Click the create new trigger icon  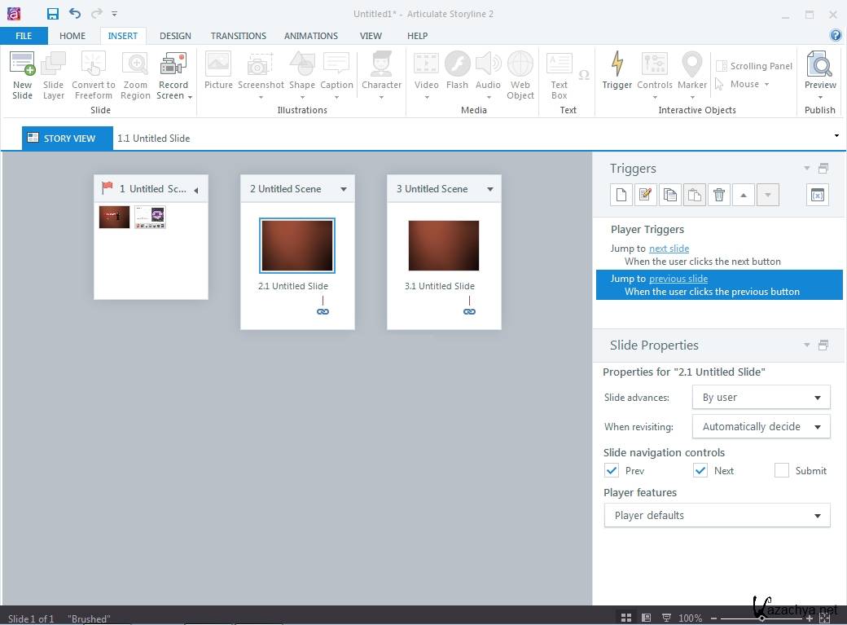coord(621,195)
